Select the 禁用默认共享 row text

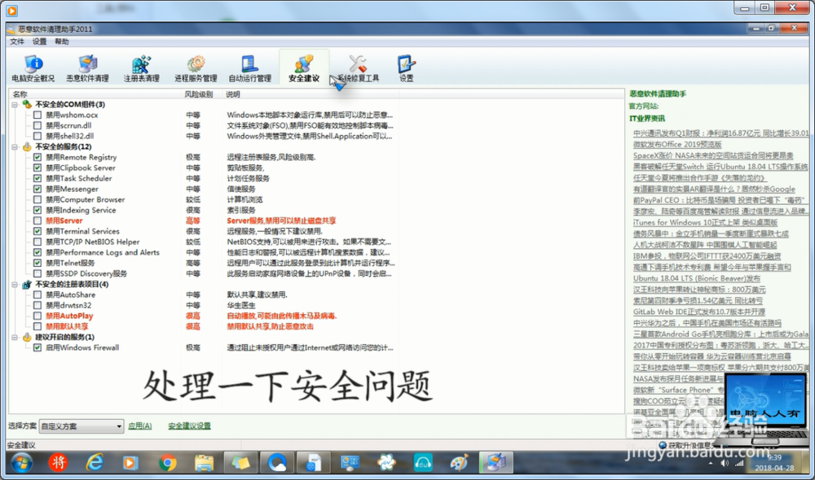tap(67, 326)
